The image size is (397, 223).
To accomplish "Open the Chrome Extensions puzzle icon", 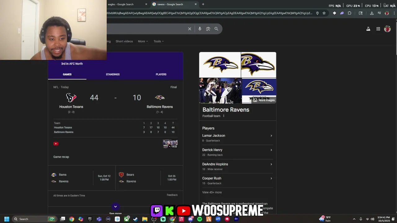I will click(350, 13).
